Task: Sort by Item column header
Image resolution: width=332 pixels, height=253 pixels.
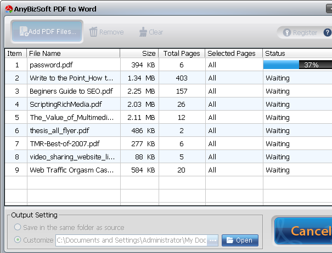Action: (16, 53)
